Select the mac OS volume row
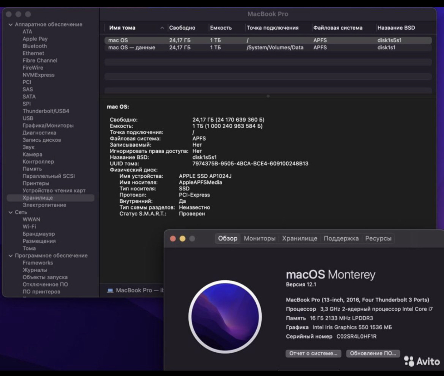This screenshot has height=376, width=444. click(268, 40)
